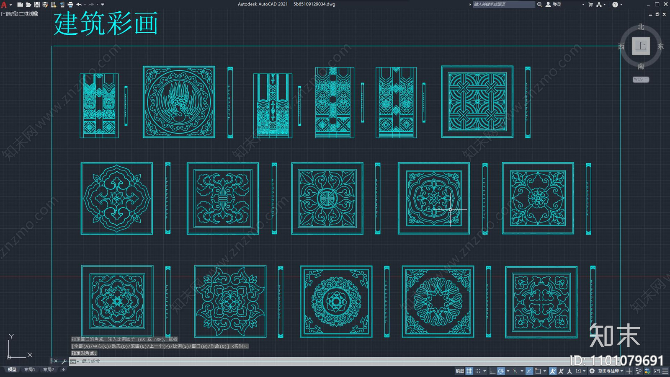This screenshot has width=670, height=377.
Task: Switch to the 模型 model tab
Action: (x=12, y=369)
